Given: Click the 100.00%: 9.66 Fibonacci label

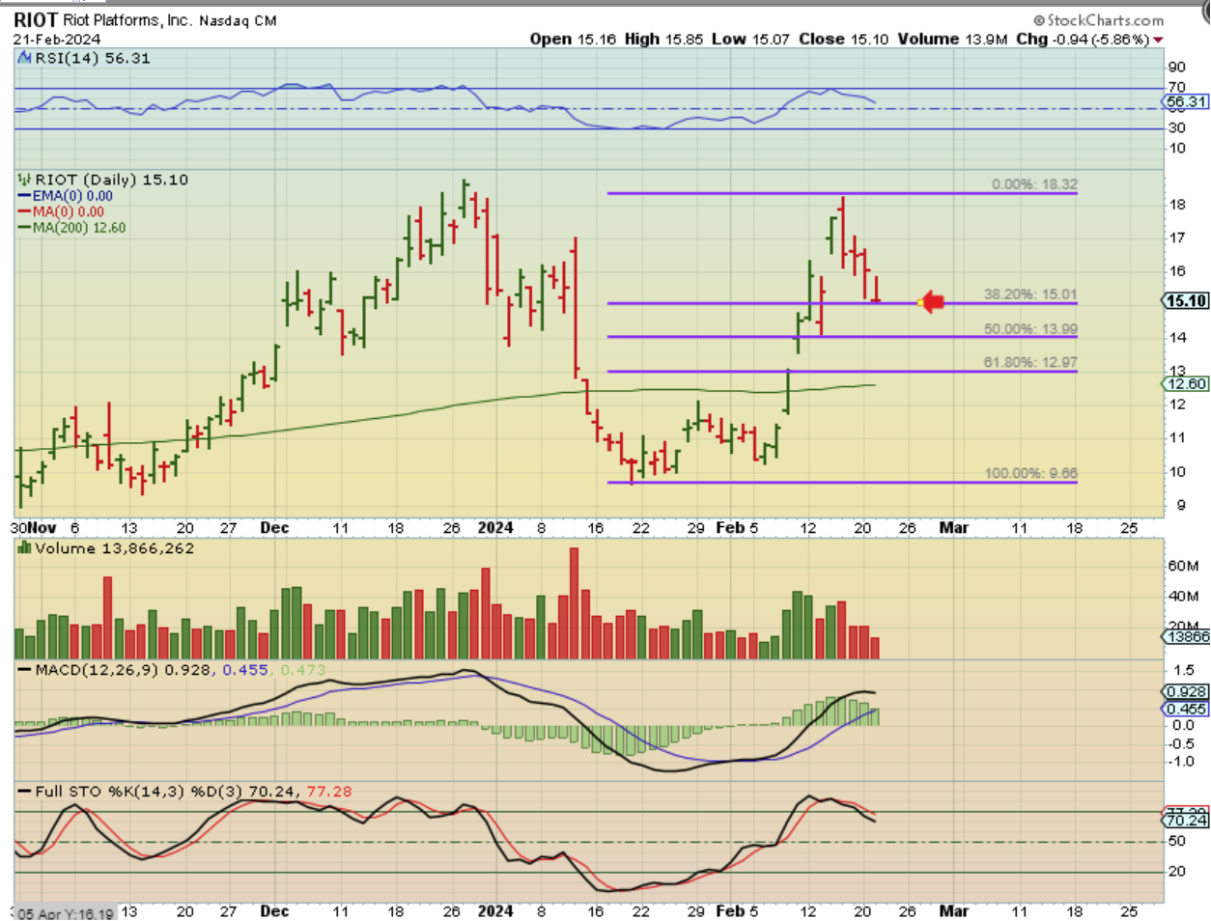Looking at the screenshot, I should click(x=1030, y=473).
